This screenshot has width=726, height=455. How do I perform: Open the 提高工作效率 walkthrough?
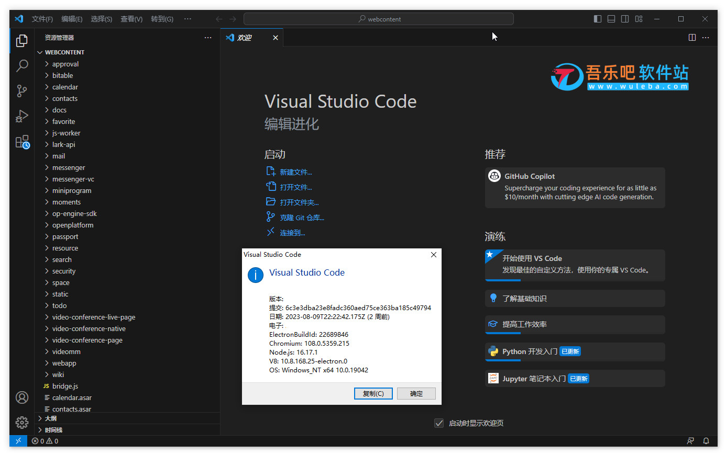(x=575, y=324)
